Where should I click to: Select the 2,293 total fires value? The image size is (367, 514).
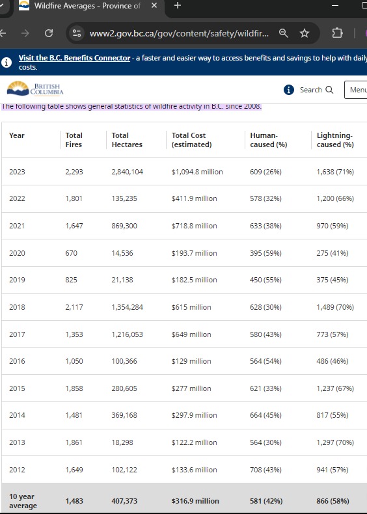click(74, 172)
